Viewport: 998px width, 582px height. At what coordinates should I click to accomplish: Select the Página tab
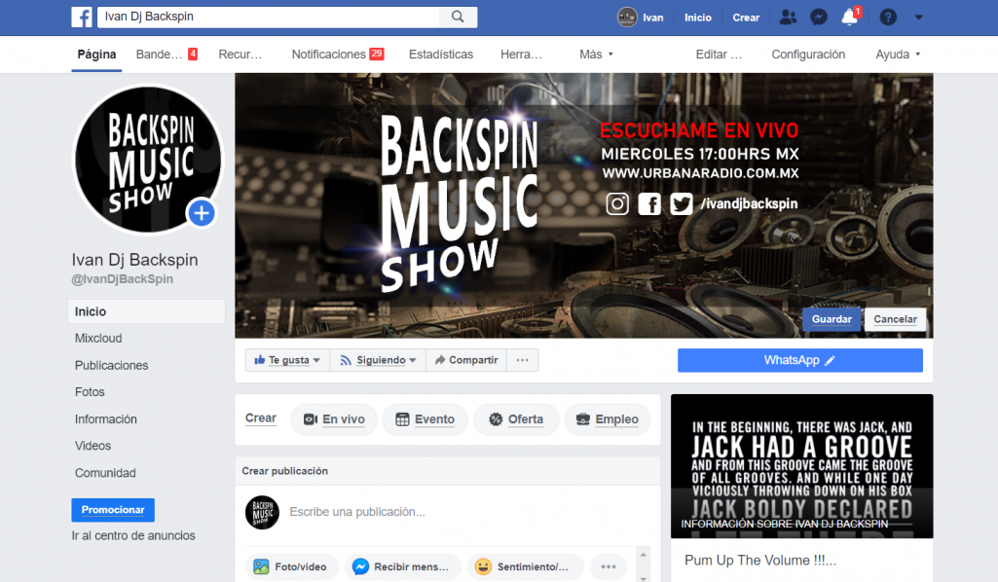(96, 55)
